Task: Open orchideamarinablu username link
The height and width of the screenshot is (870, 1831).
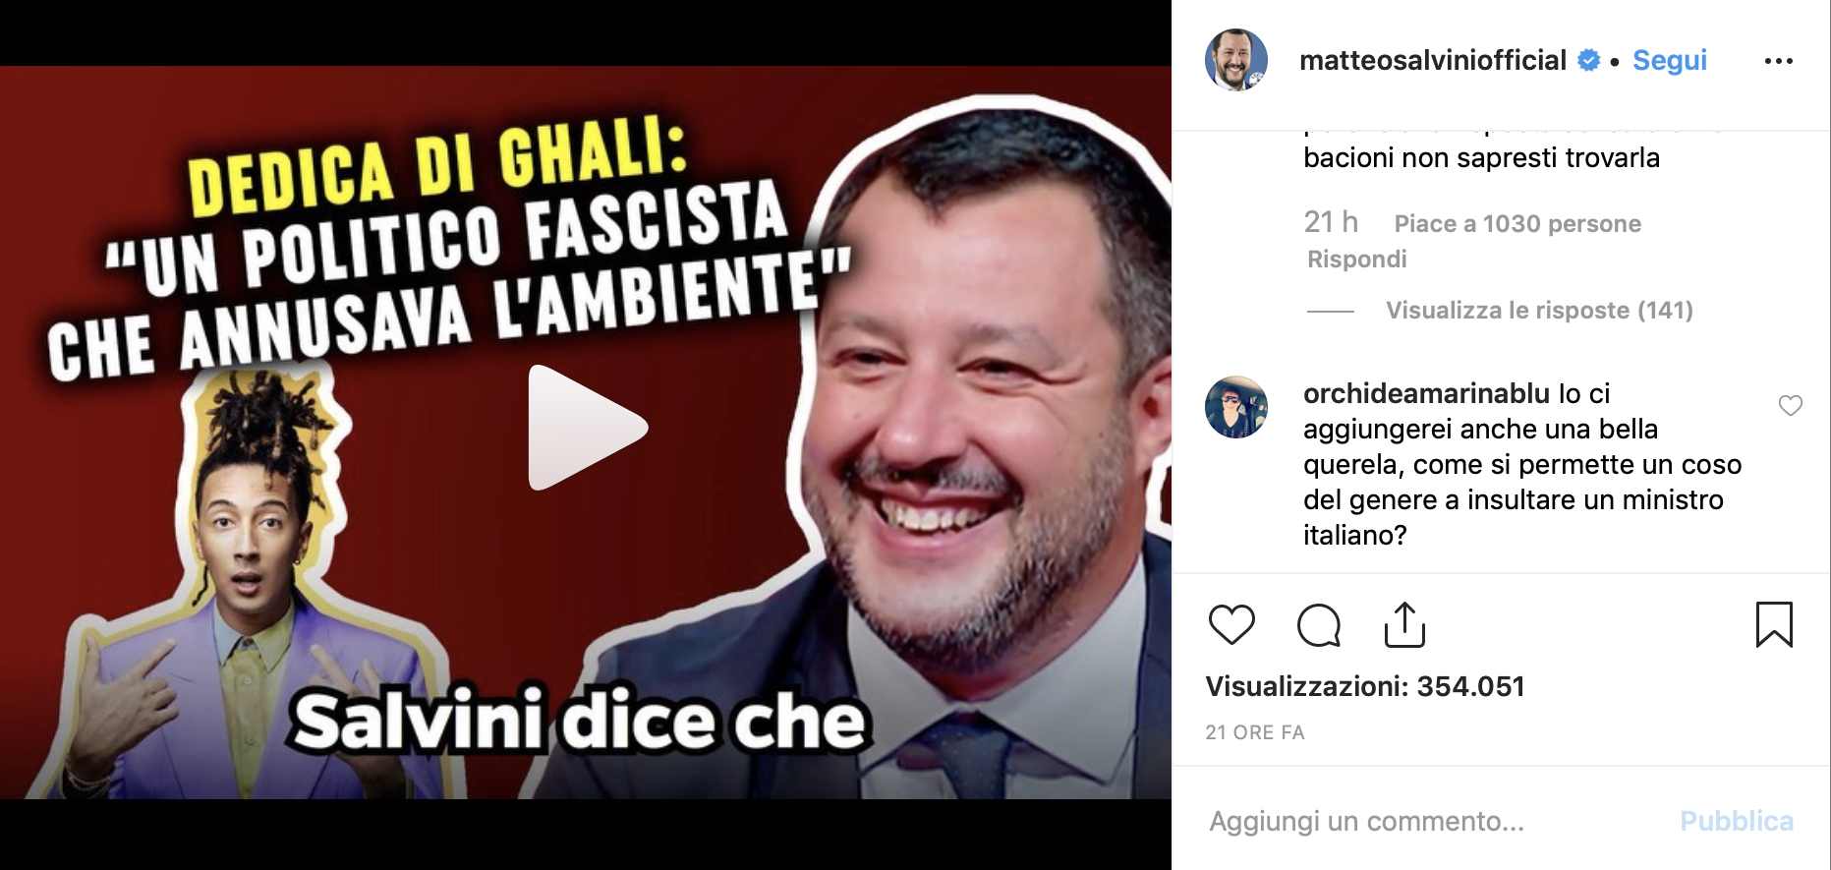Action: [1426, 393]
